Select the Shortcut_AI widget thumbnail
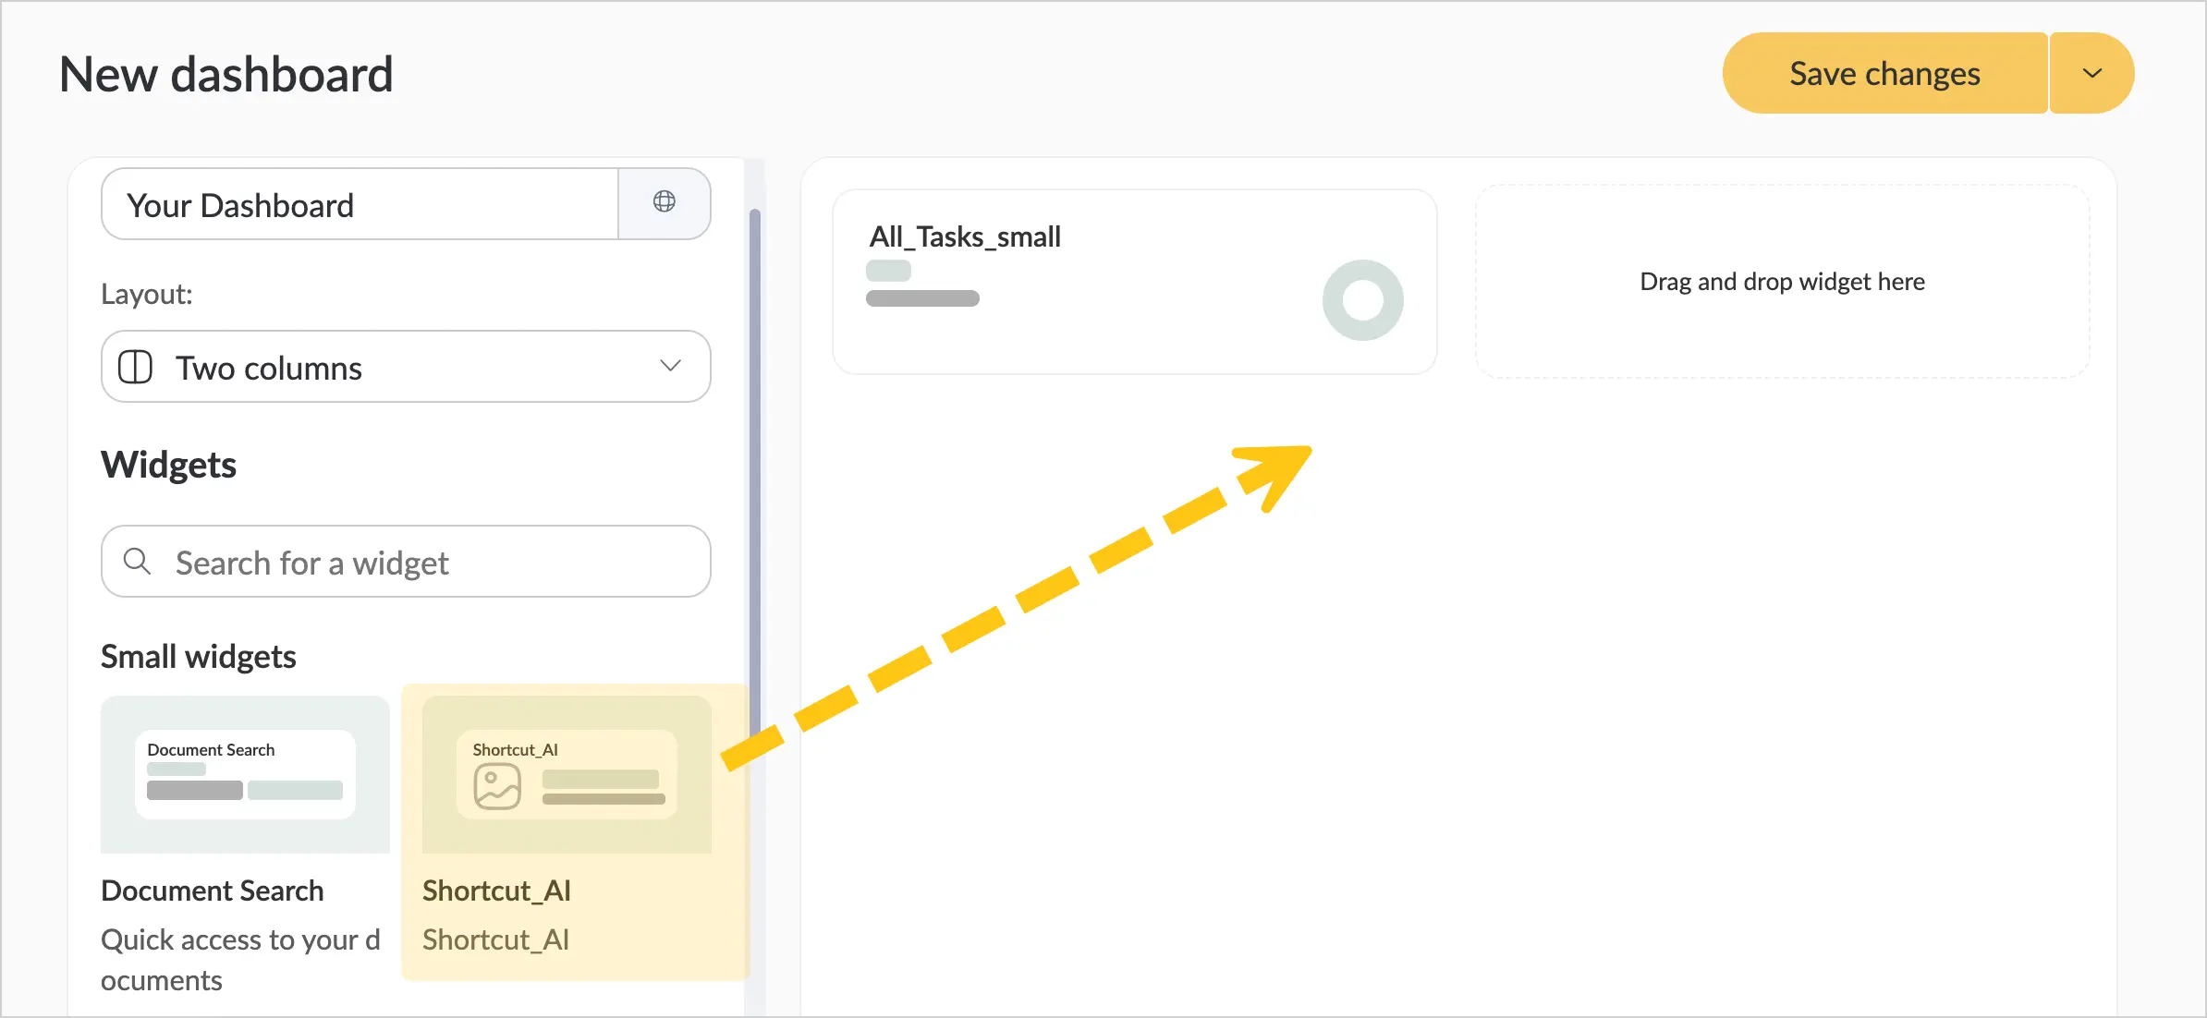 [x=567, y=774]
